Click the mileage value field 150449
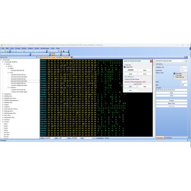This screenshot has height=191, width=191. click(x=131, y=70)
